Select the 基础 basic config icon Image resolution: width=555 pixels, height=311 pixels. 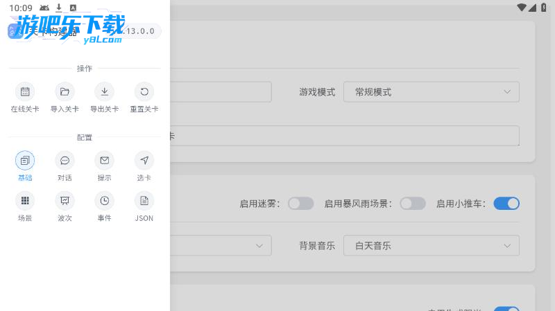click(x=25, y=161)
